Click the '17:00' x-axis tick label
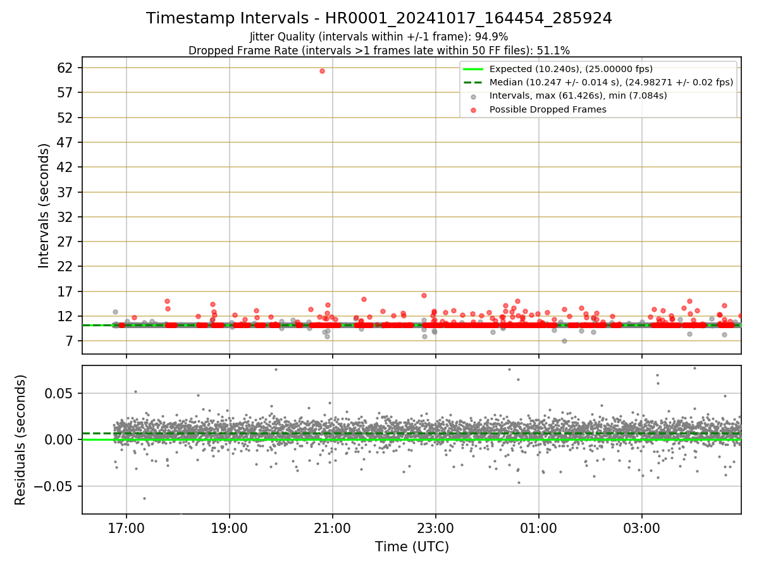The image size is (759, 569). coord(126,527)
